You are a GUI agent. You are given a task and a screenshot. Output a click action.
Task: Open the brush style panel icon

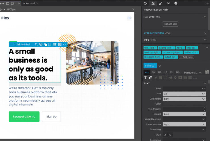(161, 3)
